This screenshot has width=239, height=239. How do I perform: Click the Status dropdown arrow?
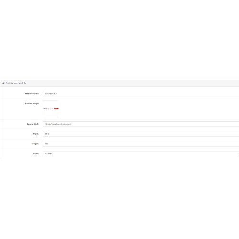pyautogui.click(x=239, y=153)
